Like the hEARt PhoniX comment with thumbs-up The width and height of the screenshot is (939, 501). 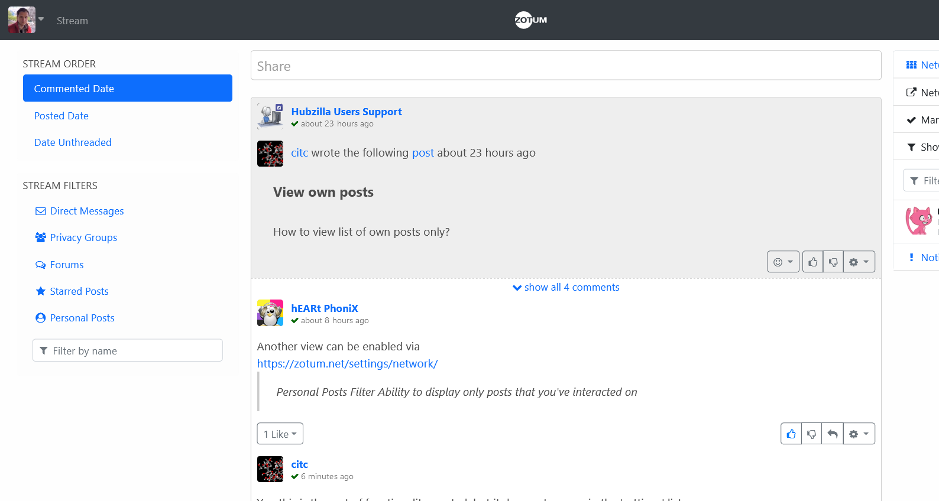click(x=791, y=434)
